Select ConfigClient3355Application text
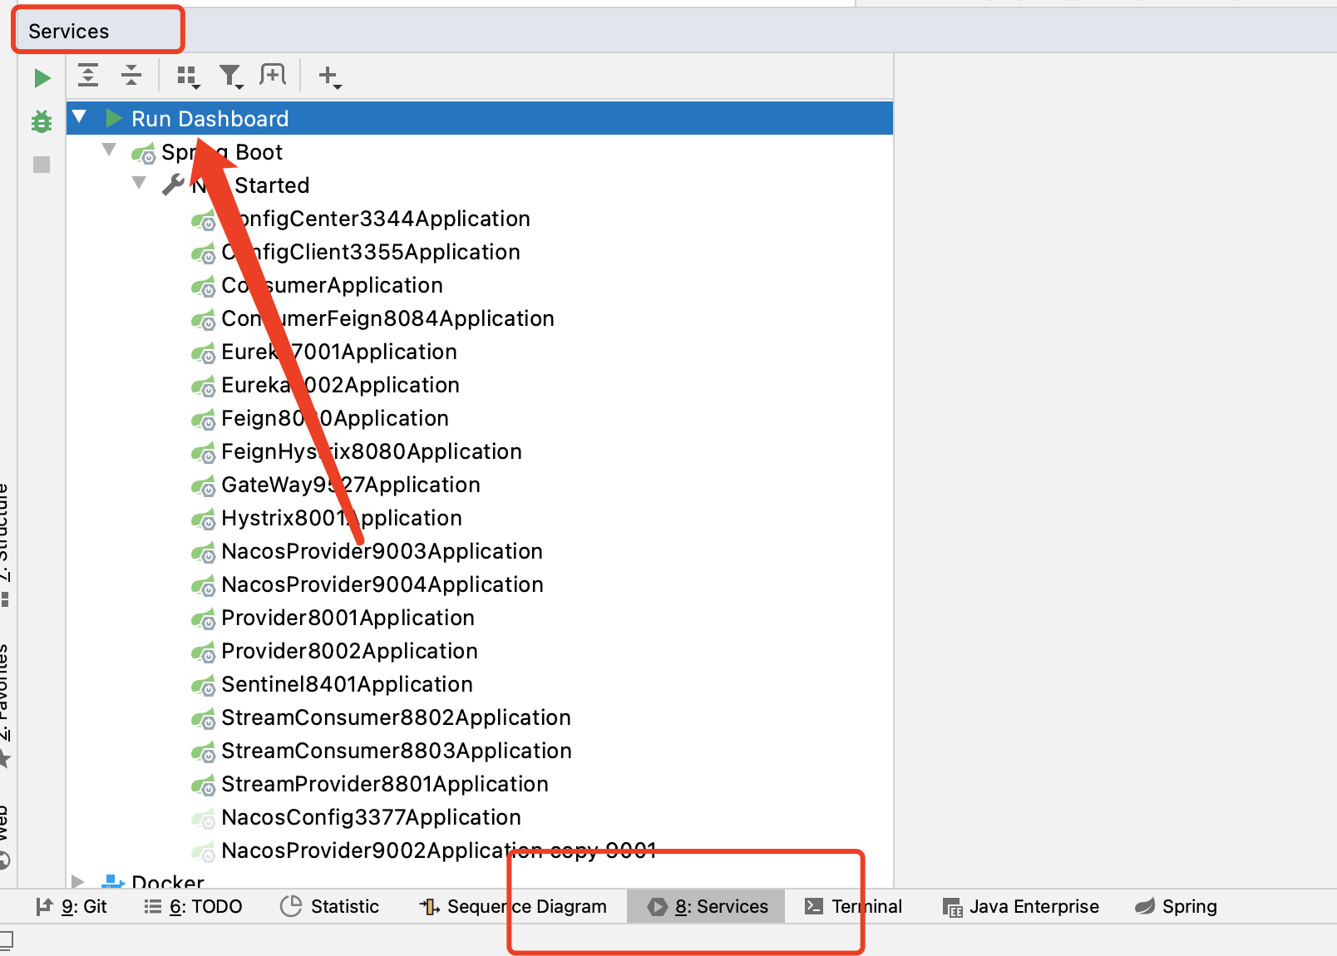 [371, 252]
